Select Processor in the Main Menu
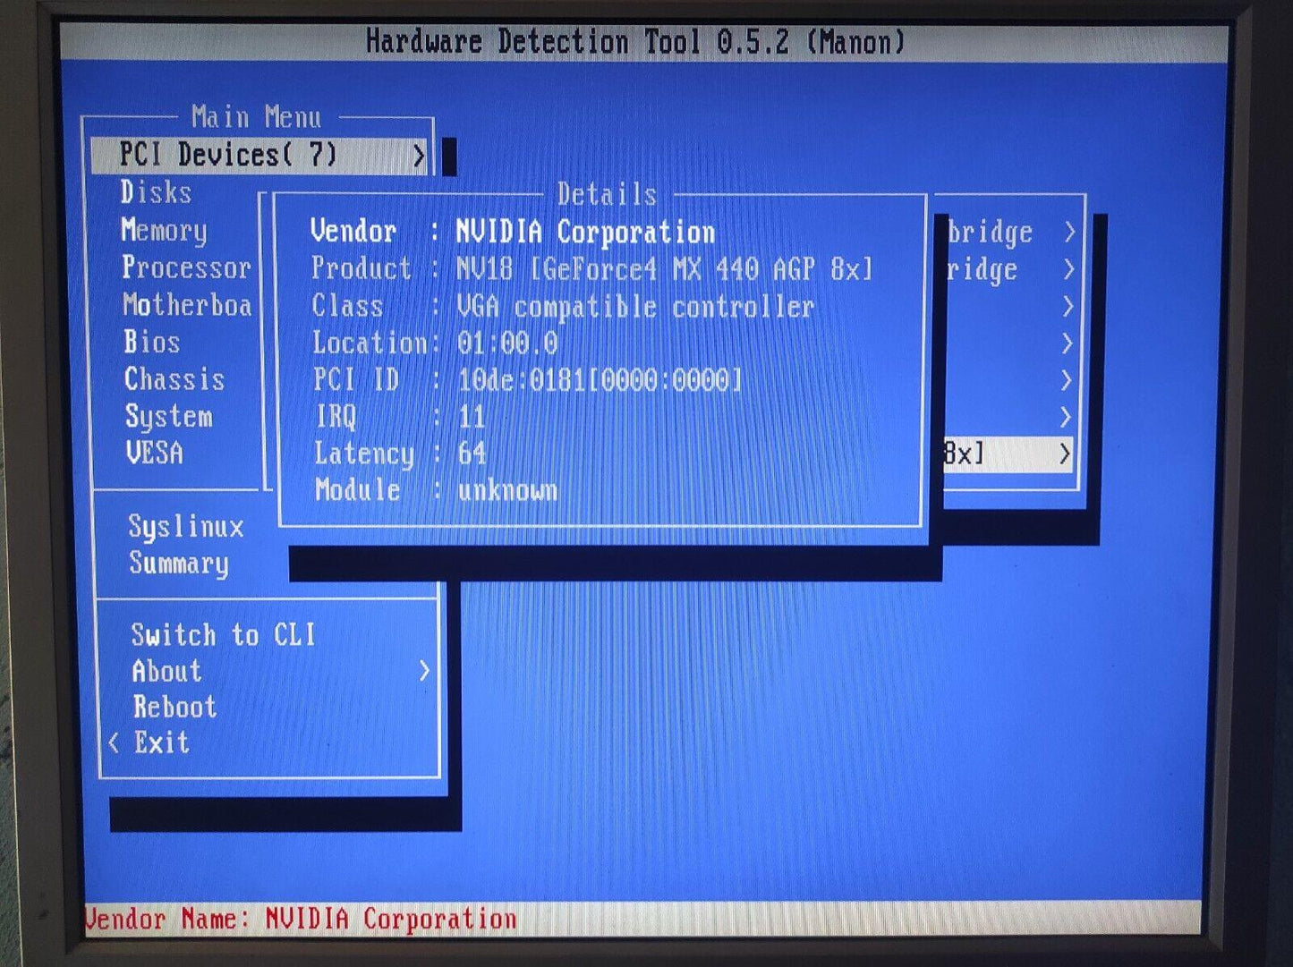Image resolution: width=1293 pixels, height=967 pixels. coord(186,267)
